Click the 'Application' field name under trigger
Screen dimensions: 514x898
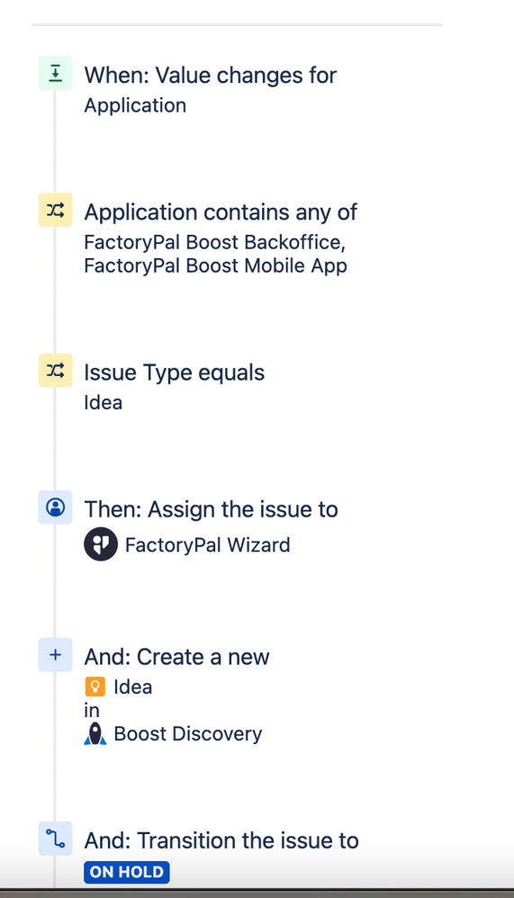[x=135, y=106]
